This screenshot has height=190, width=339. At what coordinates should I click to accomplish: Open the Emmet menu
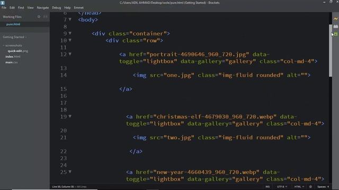(79, 7)
